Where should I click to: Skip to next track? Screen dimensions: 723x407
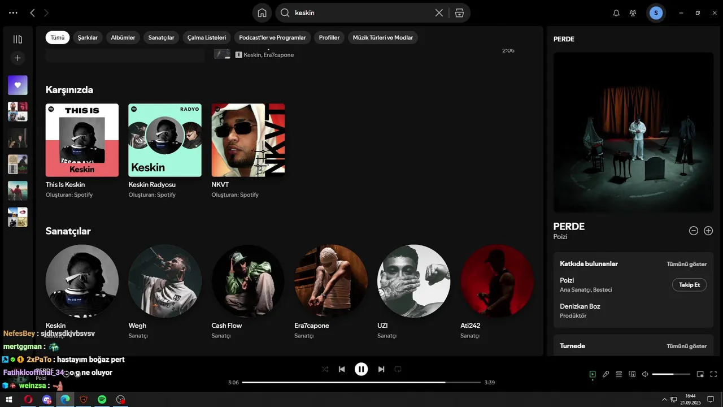[x=381, y=369]
